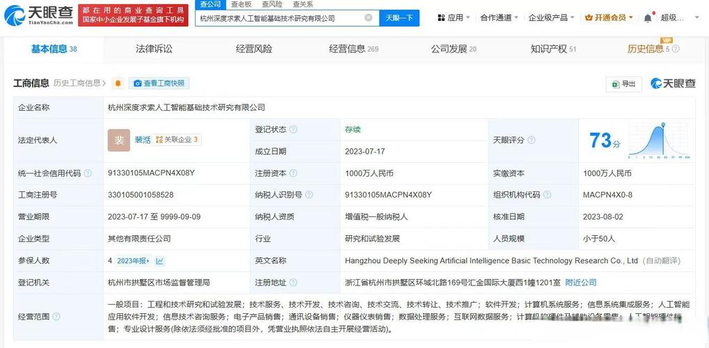Click the establishment date 2023-07-17
Image resolution: width=709 pixels, height=348 pixels.
click(365, 152)
